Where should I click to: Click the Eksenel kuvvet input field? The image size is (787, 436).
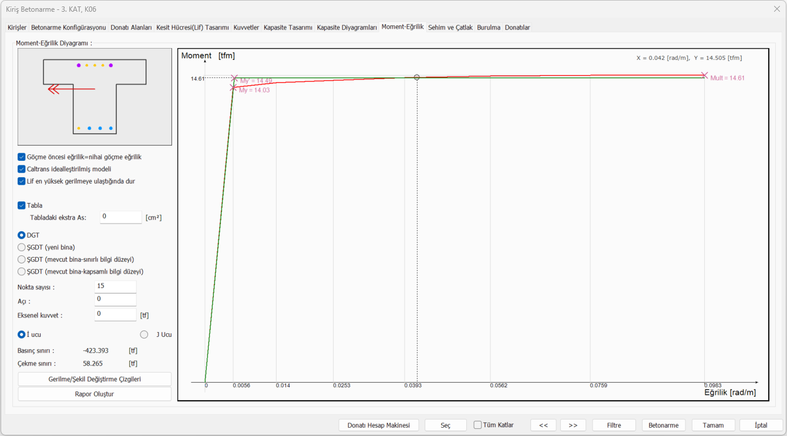click(115, 315)
